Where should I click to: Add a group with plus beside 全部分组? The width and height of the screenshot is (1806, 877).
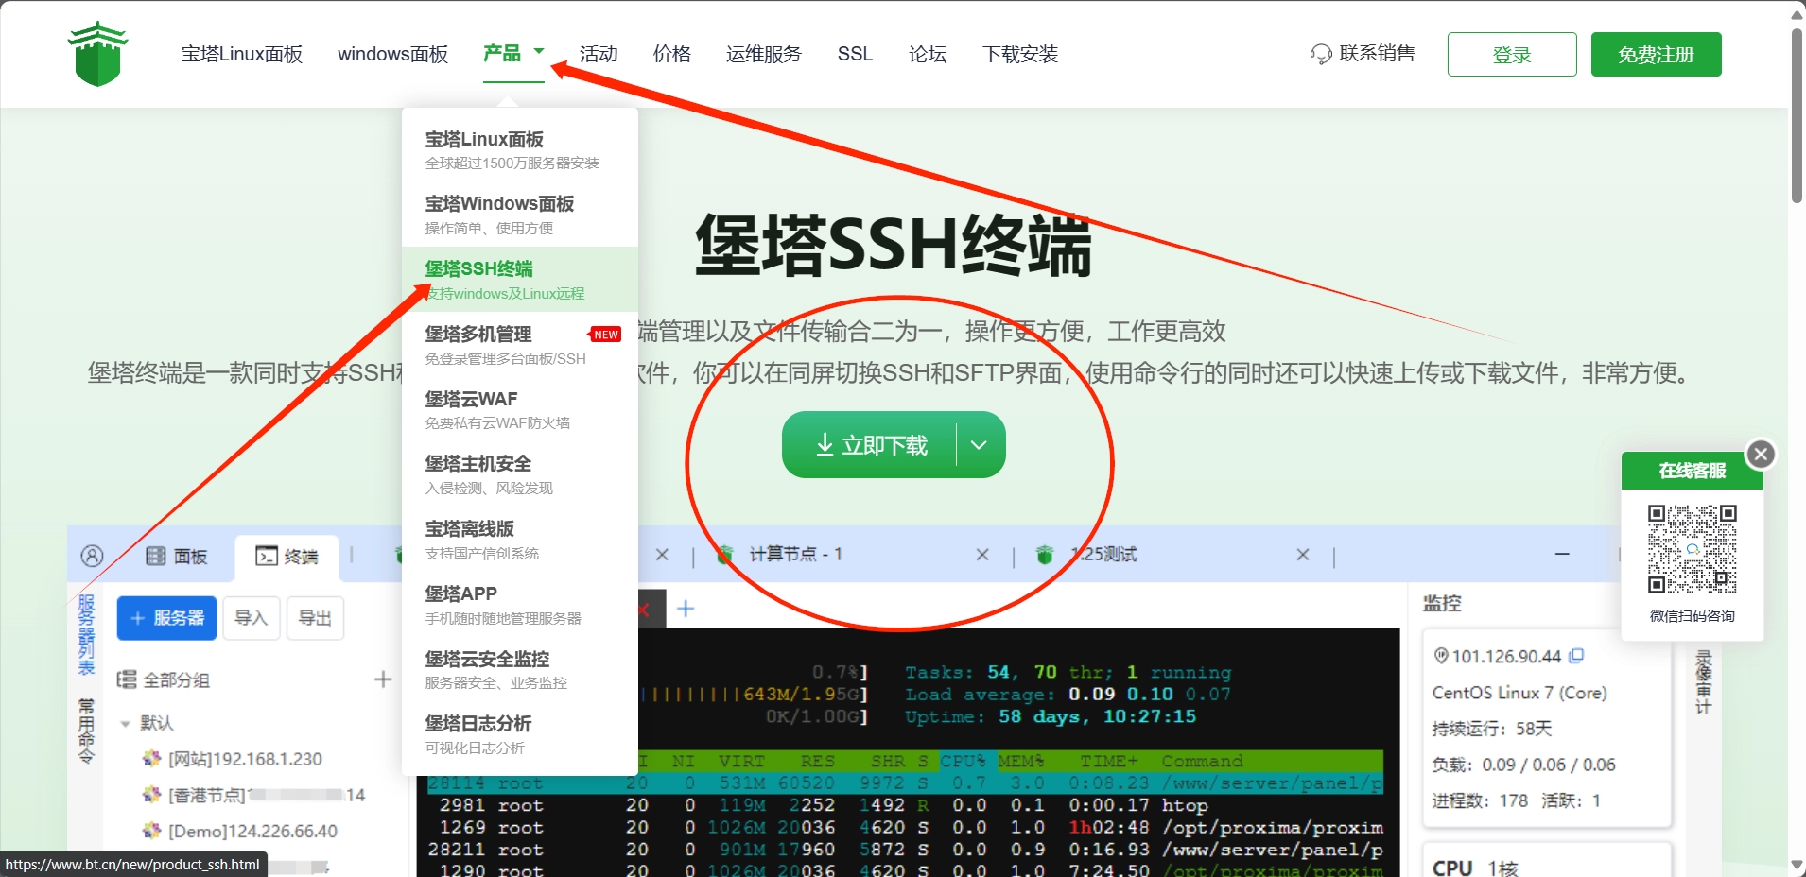point(383,679)
